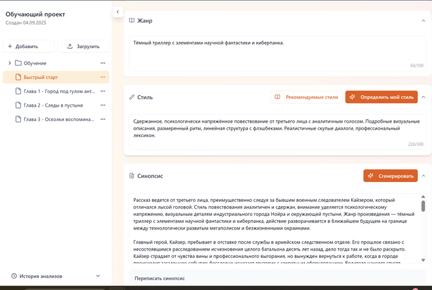Image resolution: width=432 pixels, height=290 pixels.
Task: Open three-dot menu for Глава 2
Action: click(103, 105)
